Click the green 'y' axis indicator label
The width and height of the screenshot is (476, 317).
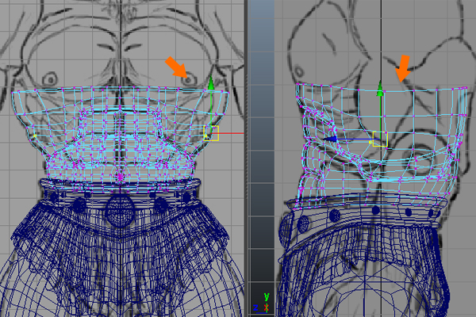pos(267,296)
